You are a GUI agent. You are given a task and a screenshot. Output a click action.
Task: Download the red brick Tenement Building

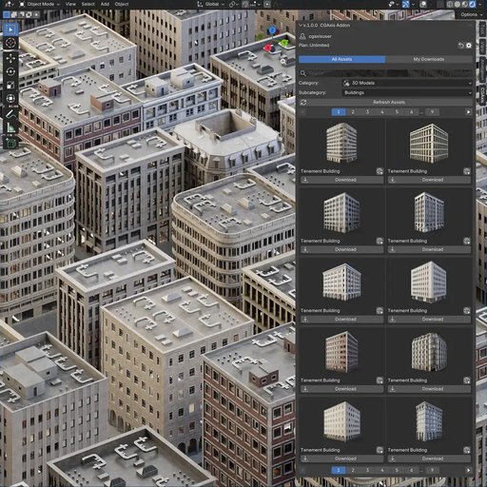pos(341,389)
